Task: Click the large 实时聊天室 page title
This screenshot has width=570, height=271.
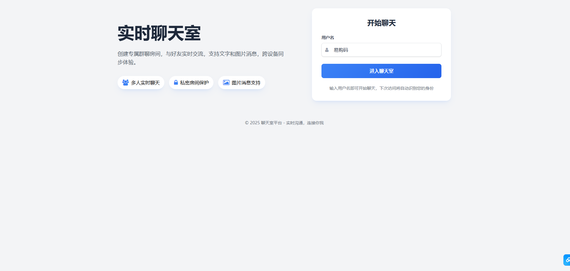Action: [159, 33]
